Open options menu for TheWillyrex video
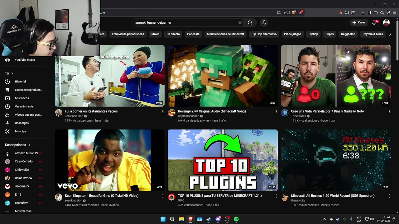Image resolution: width=399 pixels, height=224 pixels. (x=389, y=111)
